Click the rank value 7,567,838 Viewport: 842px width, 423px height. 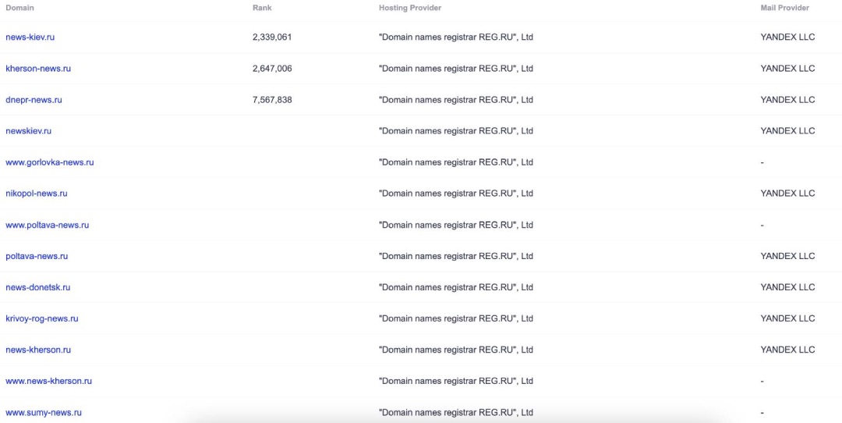tap(272, 100)
